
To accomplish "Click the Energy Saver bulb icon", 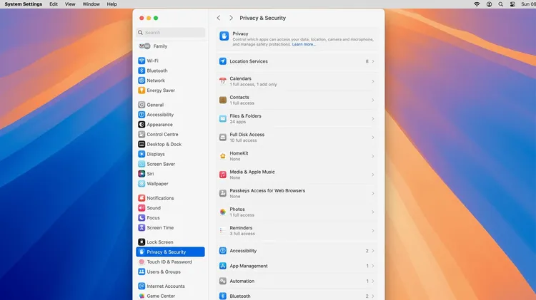I will pyautogui.click(x=142, y=90).
